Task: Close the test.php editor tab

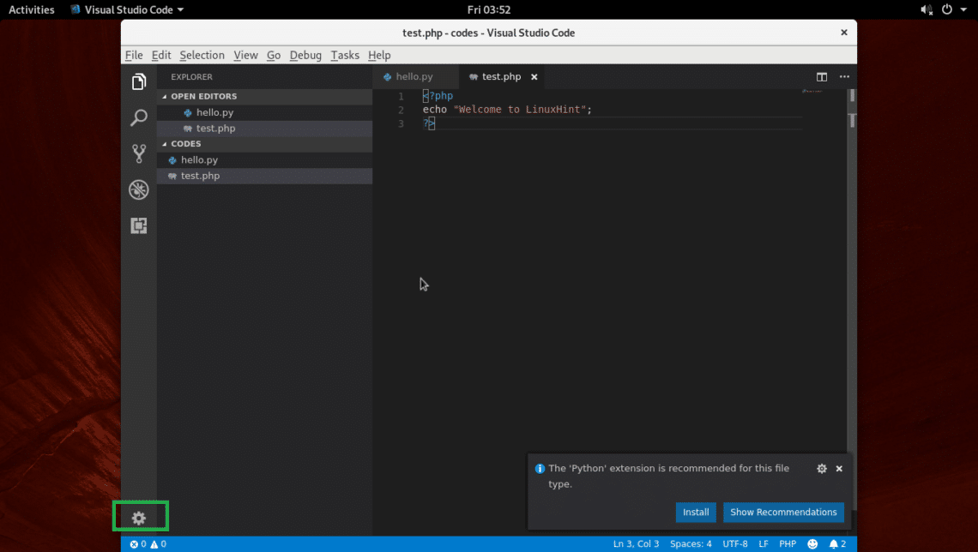Action: point(534,76)
